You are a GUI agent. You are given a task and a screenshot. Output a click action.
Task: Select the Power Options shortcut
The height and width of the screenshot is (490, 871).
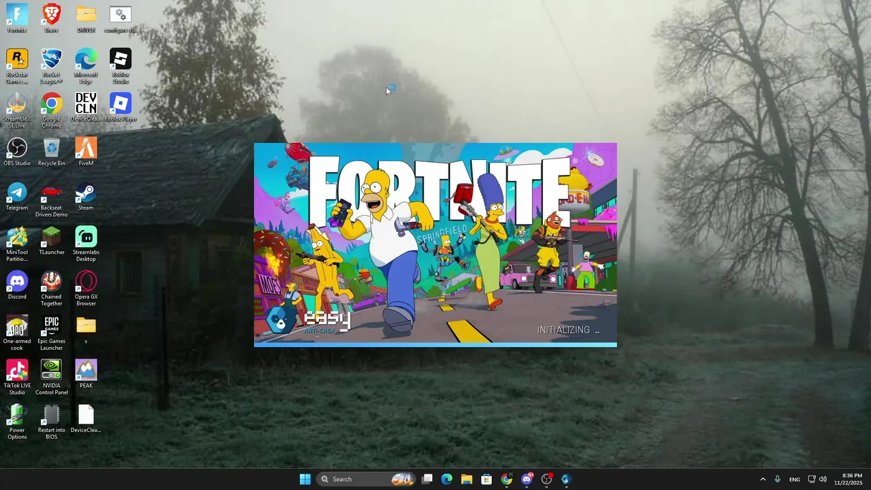17,422
